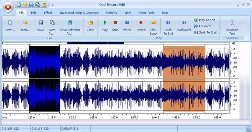Screen dimensions: 252x132
Task: Click the Backward icon
Action: coord(184,23)
